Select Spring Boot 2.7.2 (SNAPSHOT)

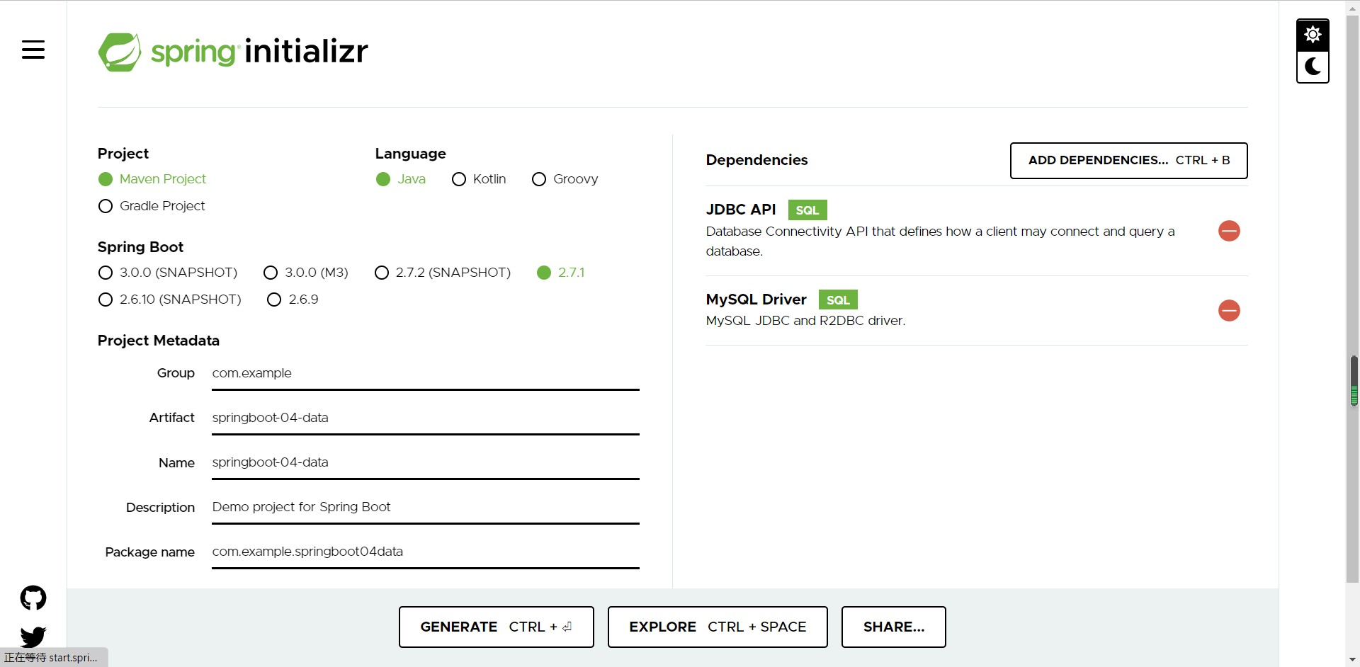pyautogui.click(x=443, y=273)
